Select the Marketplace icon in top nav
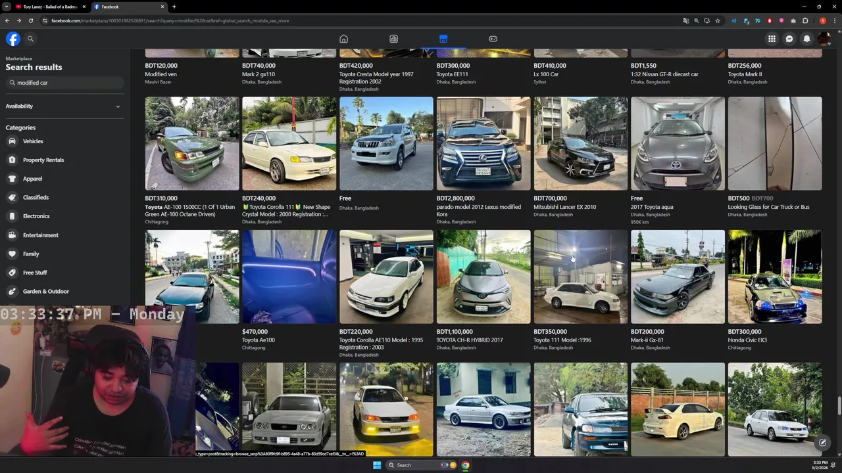 point(443,39)
